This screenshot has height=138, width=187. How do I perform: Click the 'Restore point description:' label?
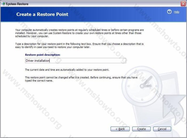(x=43, y=55)
